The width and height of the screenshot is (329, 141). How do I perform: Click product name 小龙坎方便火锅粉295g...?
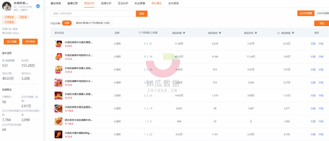coord(78,133)
